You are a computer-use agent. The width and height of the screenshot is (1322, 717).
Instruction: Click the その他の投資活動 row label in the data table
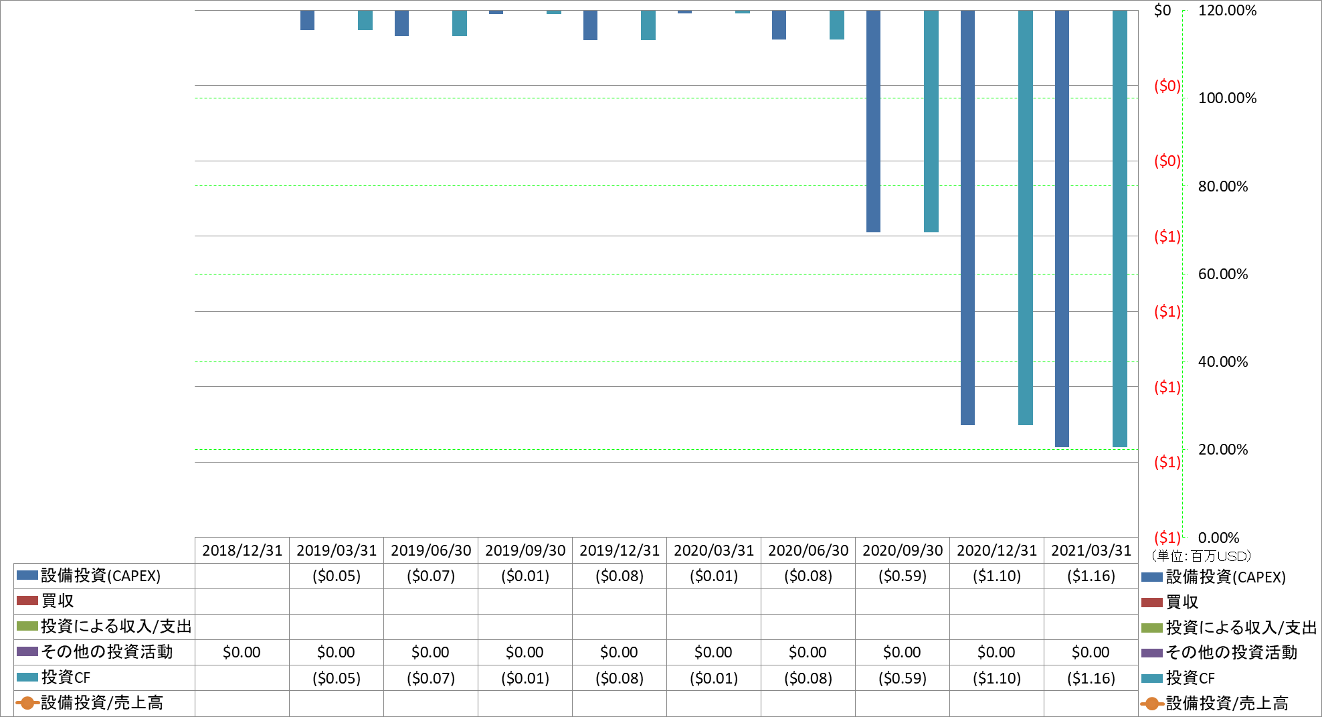[107, 652]
